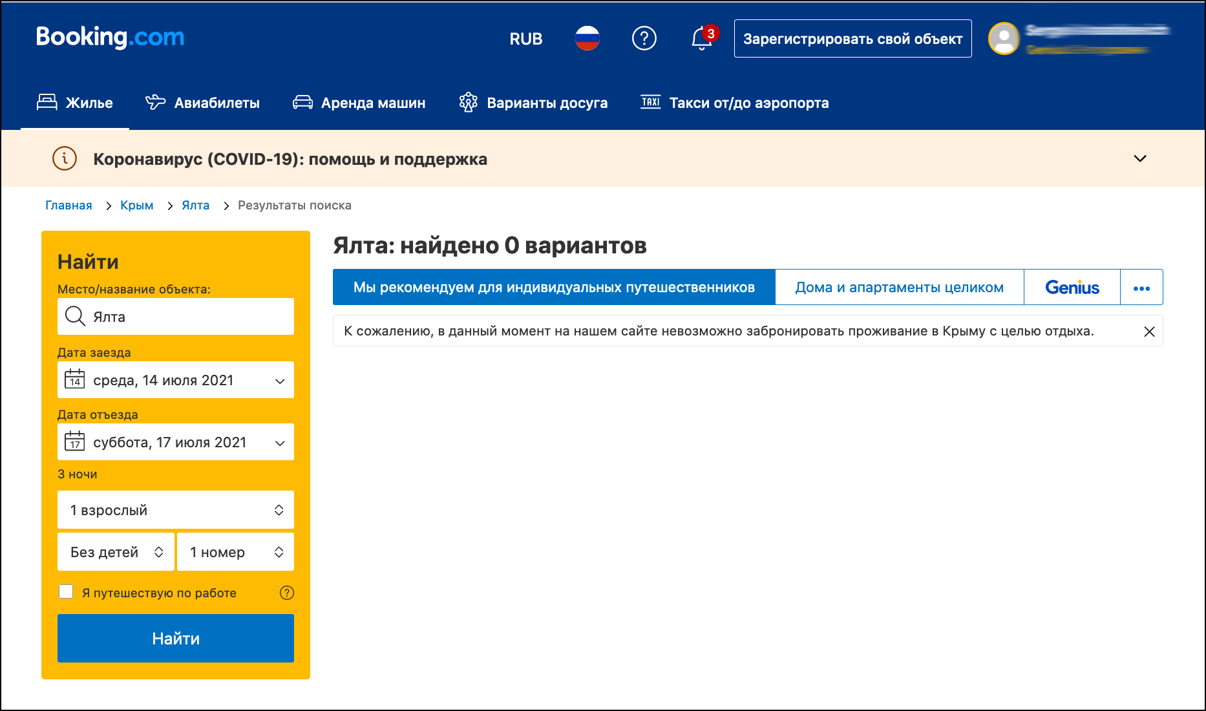The image size is (1206, 711).
Task: Go to Крым breadcrumb link
Action: coord(137,205)
